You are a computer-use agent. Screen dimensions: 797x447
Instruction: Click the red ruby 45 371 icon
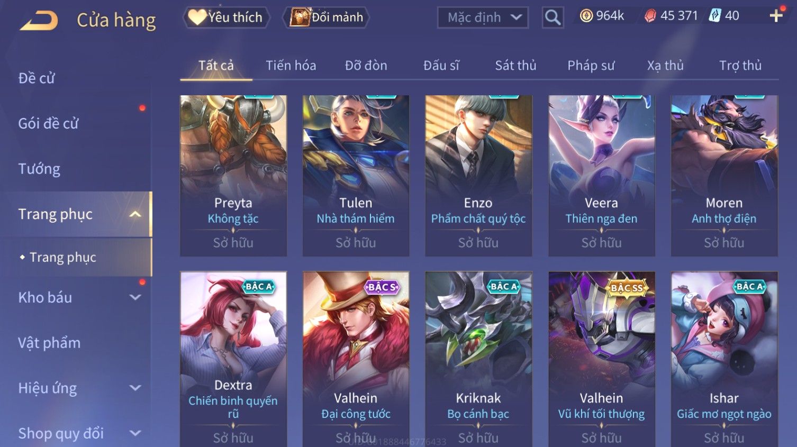[x=650, y=16]
